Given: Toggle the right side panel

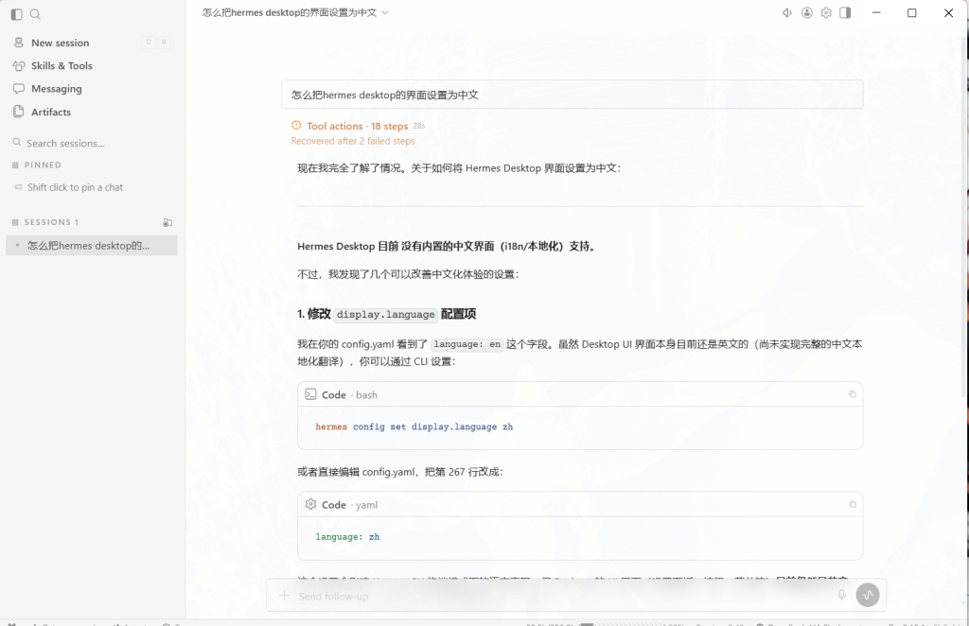Looking at the screenshot, I should tap(845, 12).
